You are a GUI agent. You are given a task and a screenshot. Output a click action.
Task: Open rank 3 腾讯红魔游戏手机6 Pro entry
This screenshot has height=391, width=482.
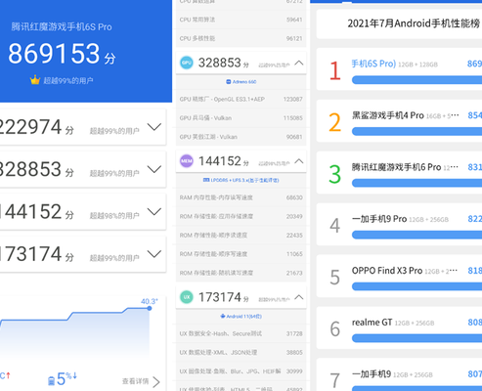pos(399,173)
